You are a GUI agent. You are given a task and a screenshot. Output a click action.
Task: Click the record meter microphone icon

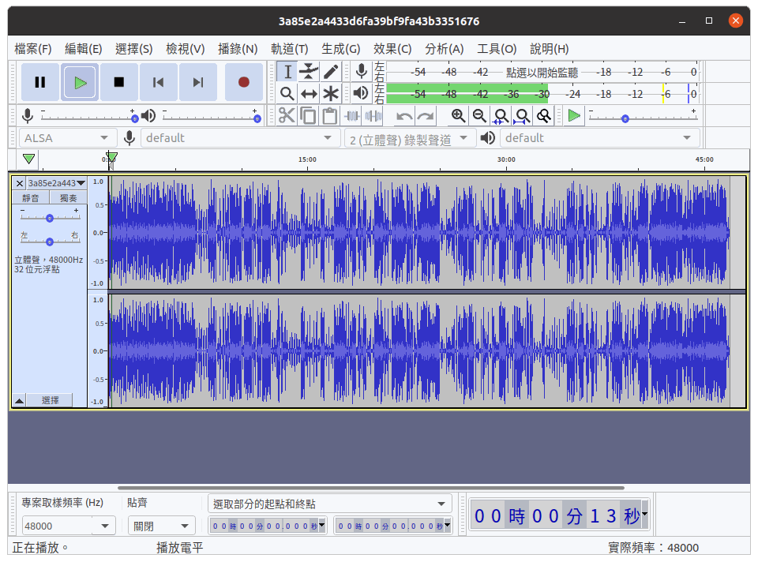pyautogui.click(x=361, y=72)
